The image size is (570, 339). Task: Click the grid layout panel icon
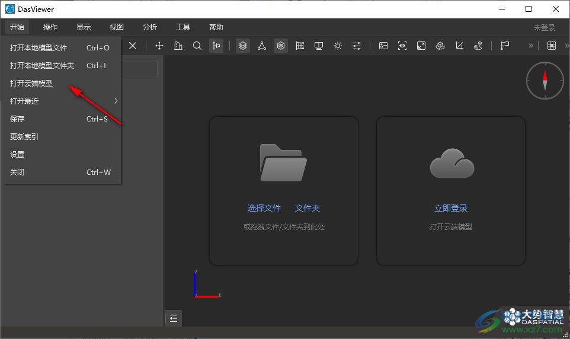tap(552, 46)
